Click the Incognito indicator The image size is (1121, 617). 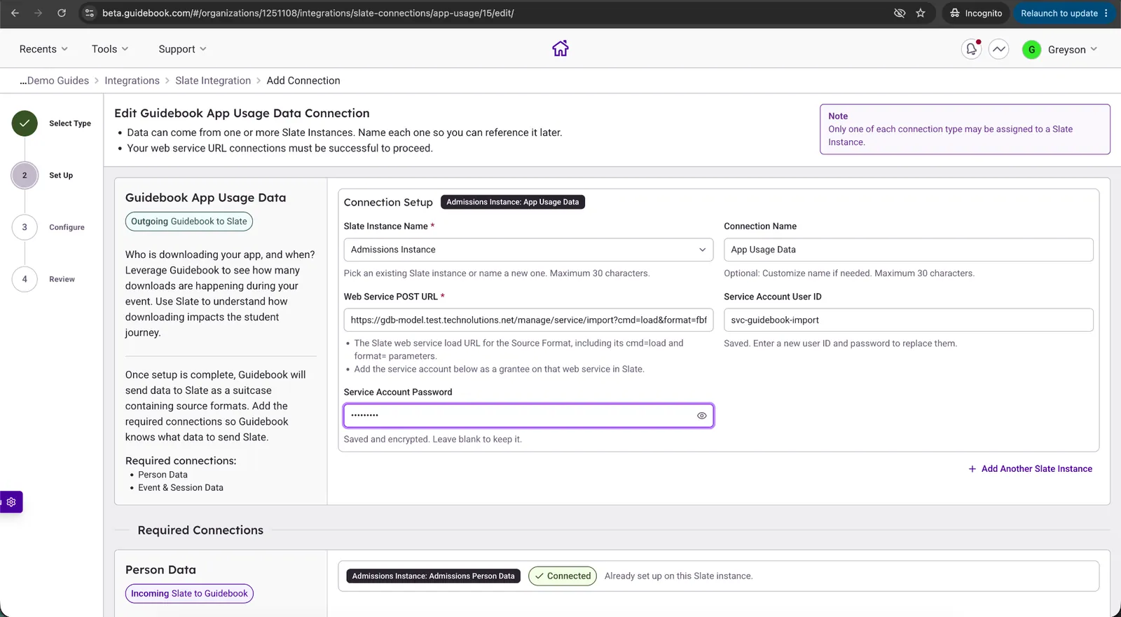pyautogui.click(x=976, y=13)
